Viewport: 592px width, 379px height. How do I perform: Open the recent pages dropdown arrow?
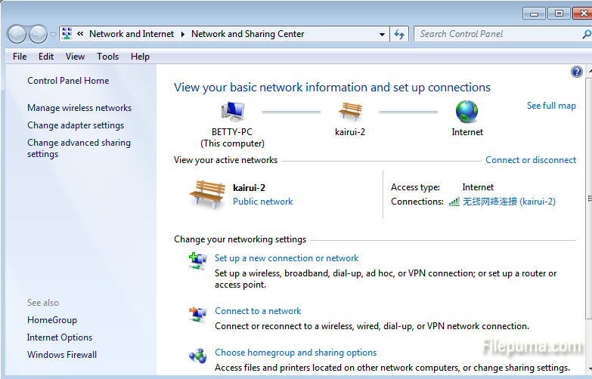tap(53, 34)
